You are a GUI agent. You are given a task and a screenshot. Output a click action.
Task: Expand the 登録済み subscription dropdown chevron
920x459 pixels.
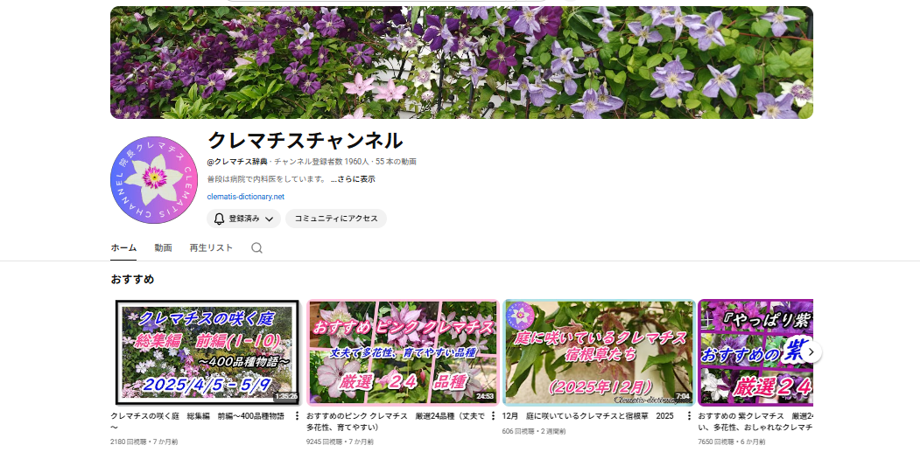point(270,219)
